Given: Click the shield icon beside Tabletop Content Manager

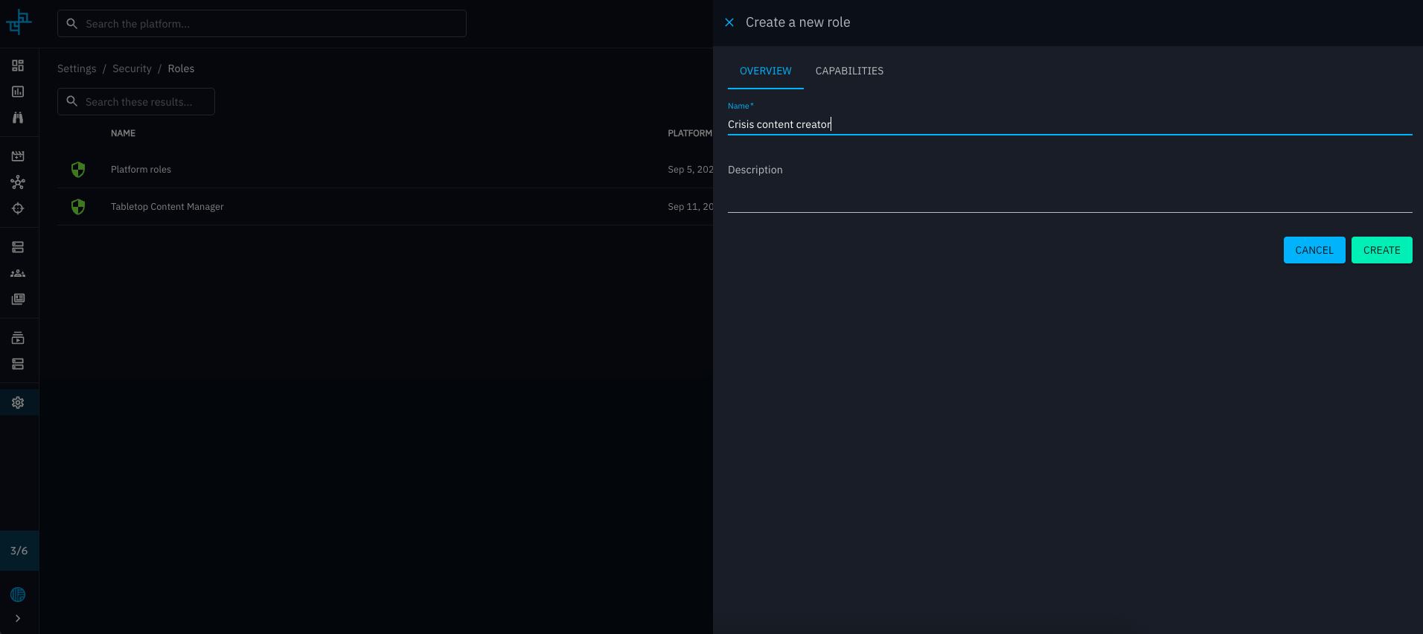Looking at the screenshot, I should pyautogui.click(x=78, y=207).
